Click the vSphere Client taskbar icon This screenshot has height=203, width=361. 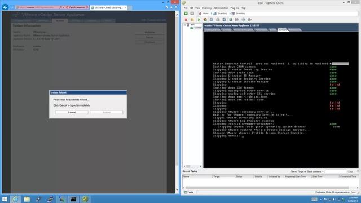(x=85, y=199)
